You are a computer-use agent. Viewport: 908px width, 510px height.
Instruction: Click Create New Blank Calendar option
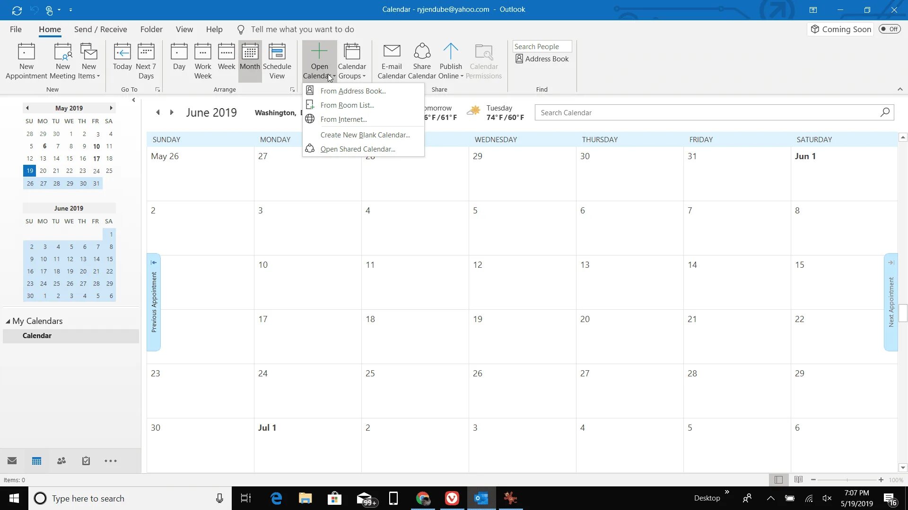click(x=365, y=135)
